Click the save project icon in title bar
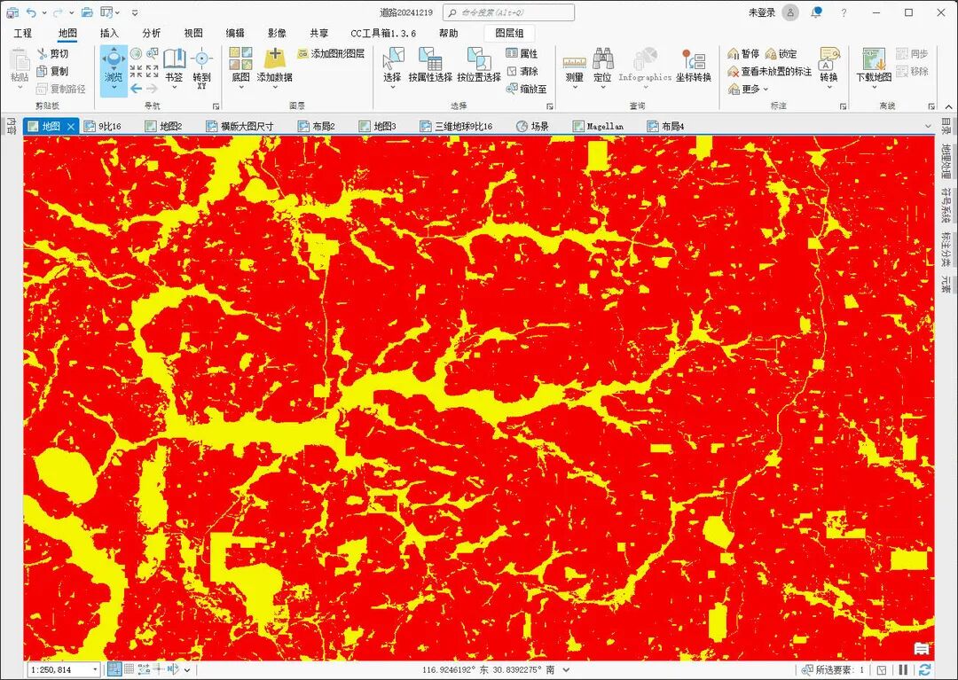The height and width of the screenshot is (680, 958). click(x=12, y=12)
